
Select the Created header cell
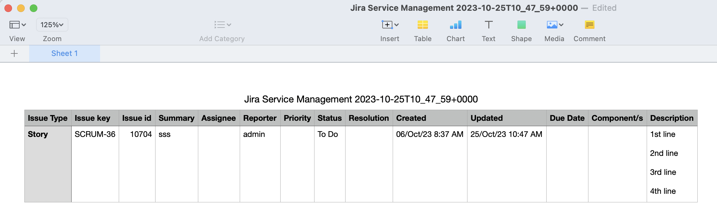click(430, 118)
